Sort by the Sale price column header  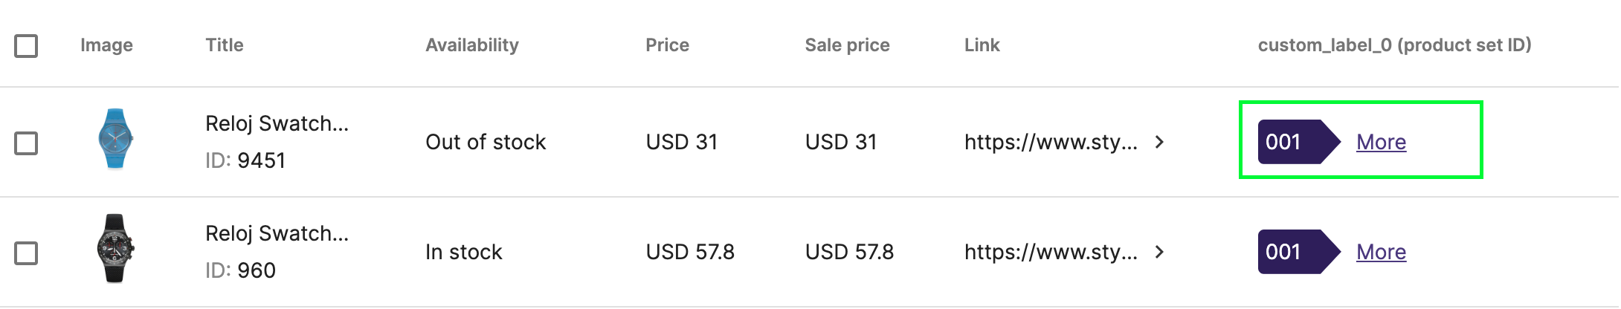[x=847, y=45]
